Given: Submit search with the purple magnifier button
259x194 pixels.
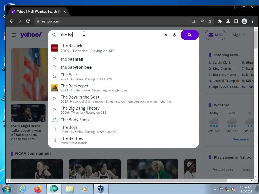Looking at the screenshot, I should 190,35.
